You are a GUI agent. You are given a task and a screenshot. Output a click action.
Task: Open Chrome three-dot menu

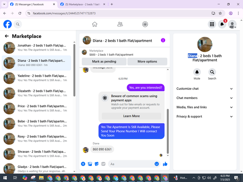[238, 13]
